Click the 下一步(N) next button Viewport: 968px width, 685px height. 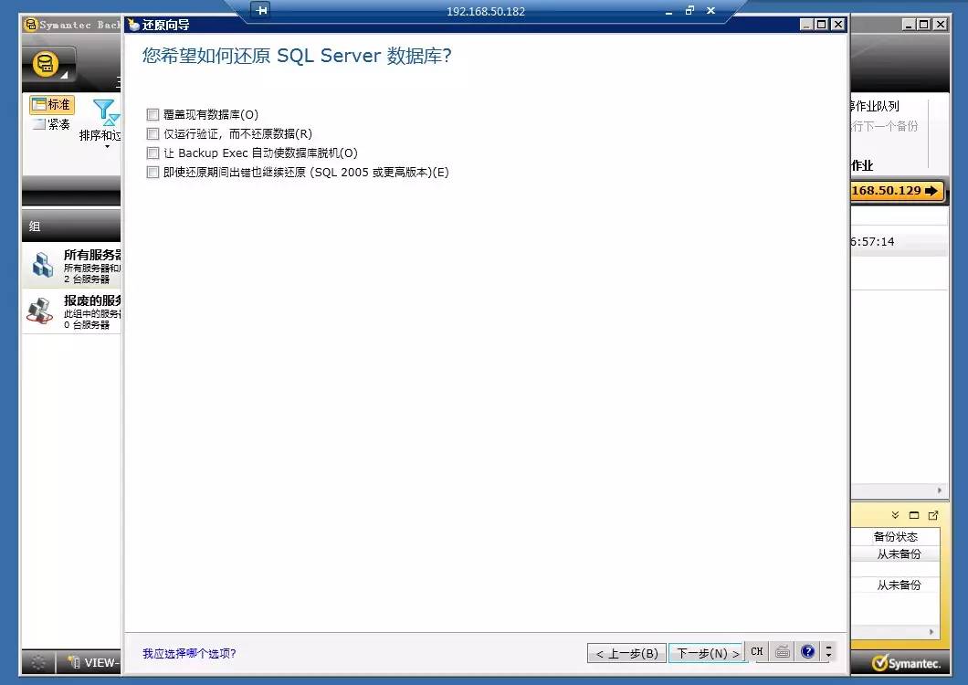pos(708,653)
